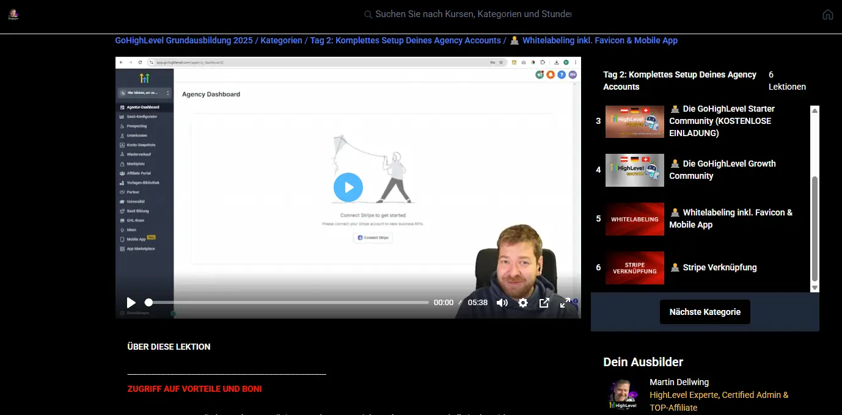
Task: Click the total duration 05:38
Action: (x=478, y=303)
